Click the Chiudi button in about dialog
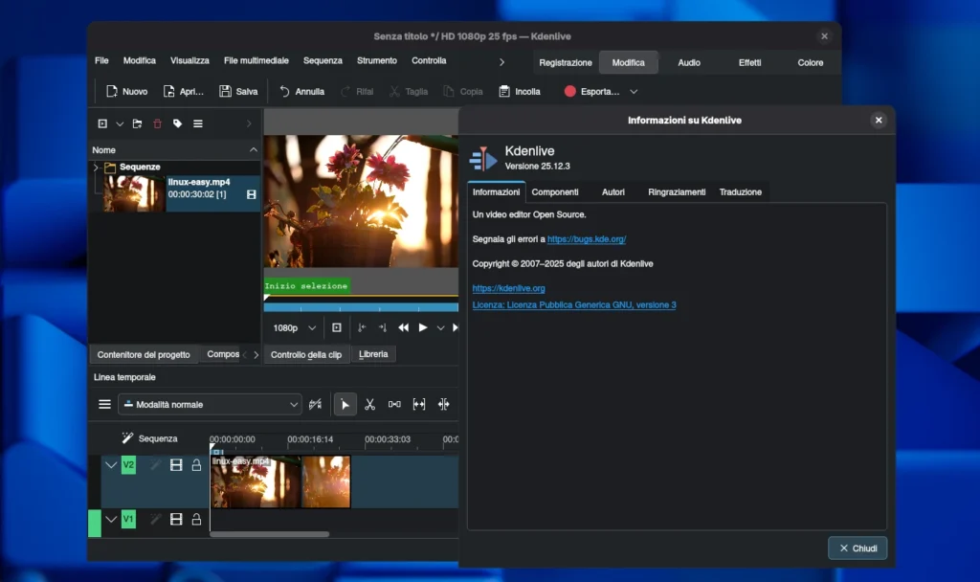 pyautogui.click(x=857, y=548)
